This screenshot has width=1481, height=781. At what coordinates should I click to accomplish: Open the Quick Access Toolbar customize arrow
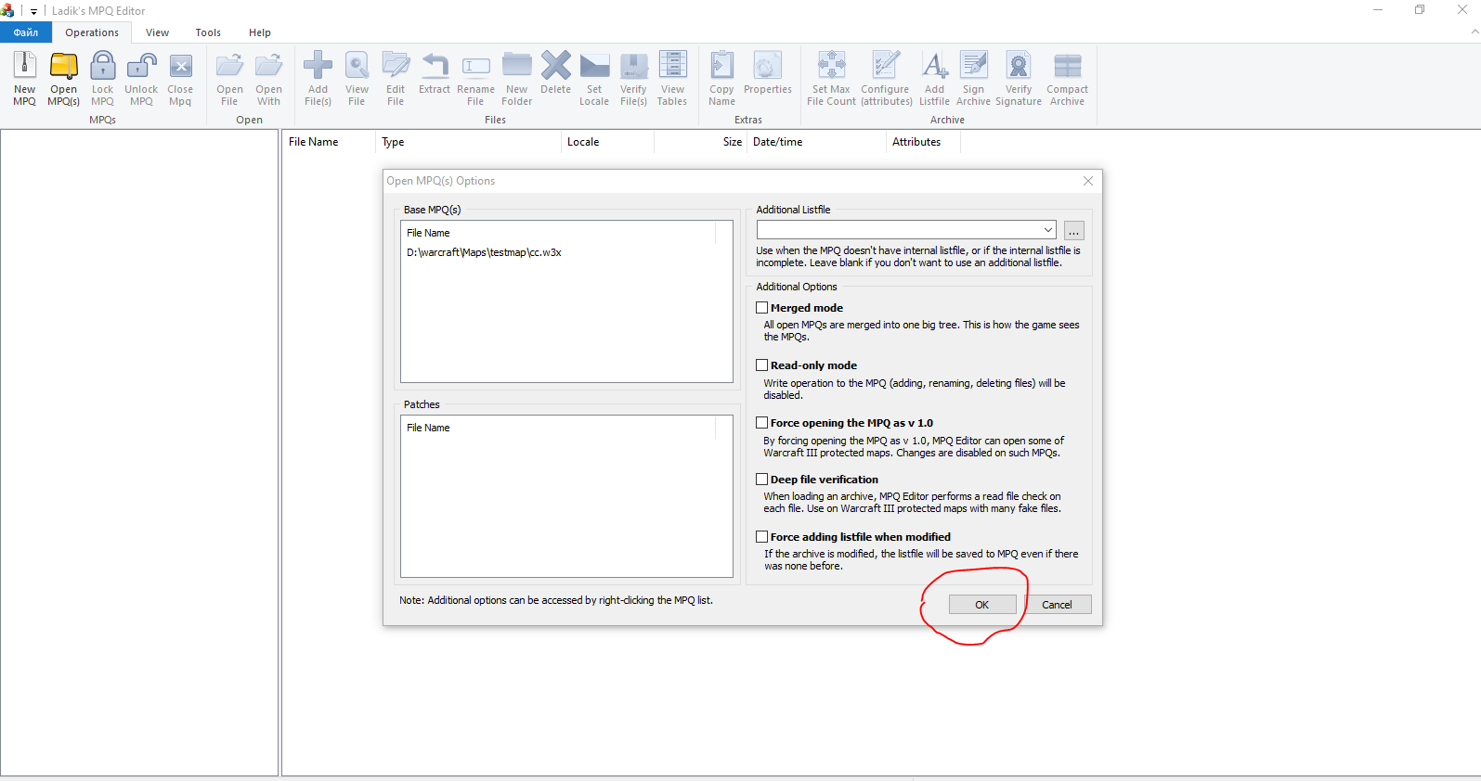(x=33, y=11)
